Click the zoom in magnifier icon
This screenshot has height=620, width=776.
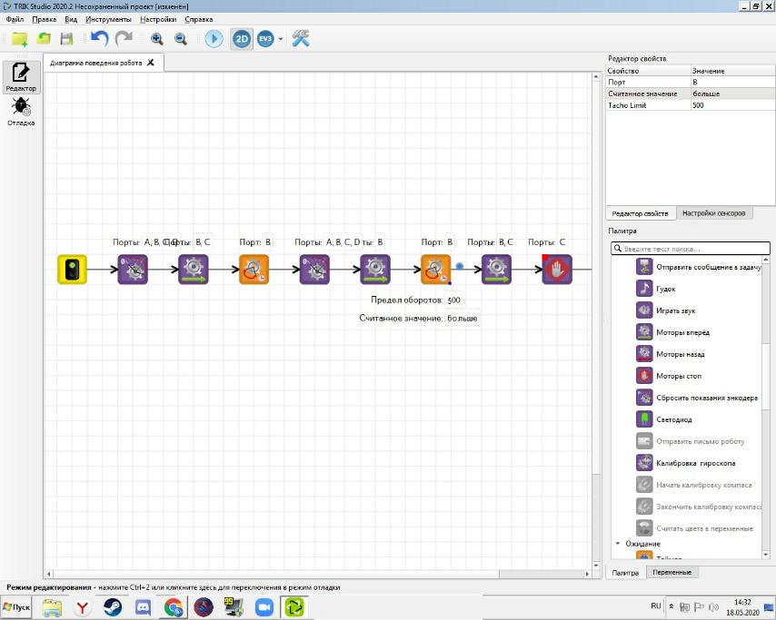(157, 38)
